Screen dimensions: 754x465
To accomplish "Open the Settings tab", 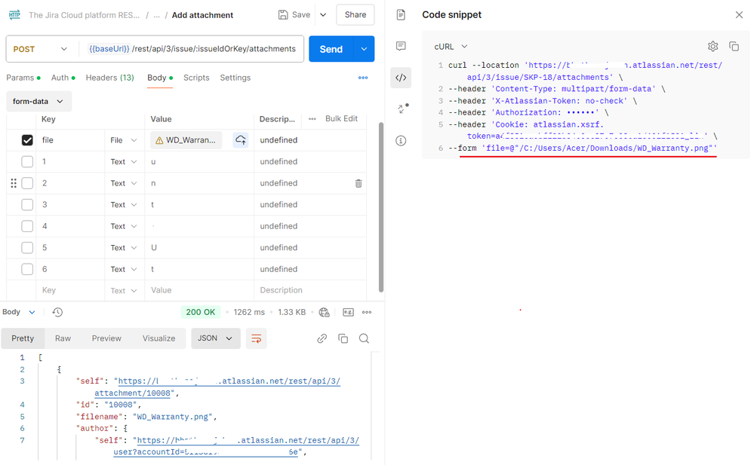I will point(235,78).
